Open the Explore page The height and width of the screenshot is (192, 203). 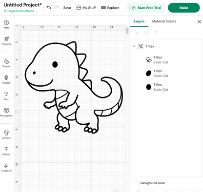(x=110, y=8)
